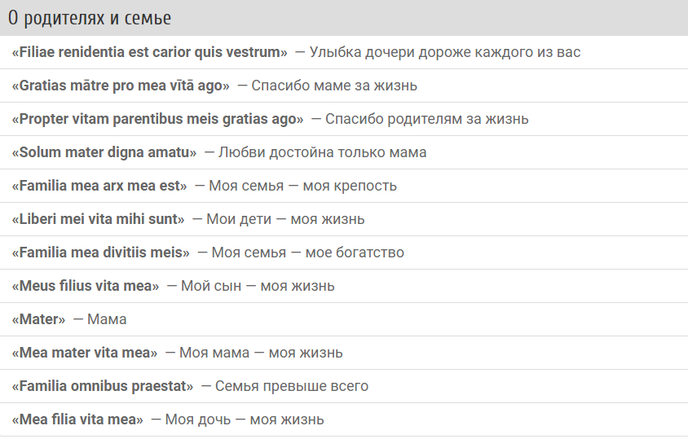Select the translation «Улыбка дочери дороже каждого из вас»

(x=445, y=52)
